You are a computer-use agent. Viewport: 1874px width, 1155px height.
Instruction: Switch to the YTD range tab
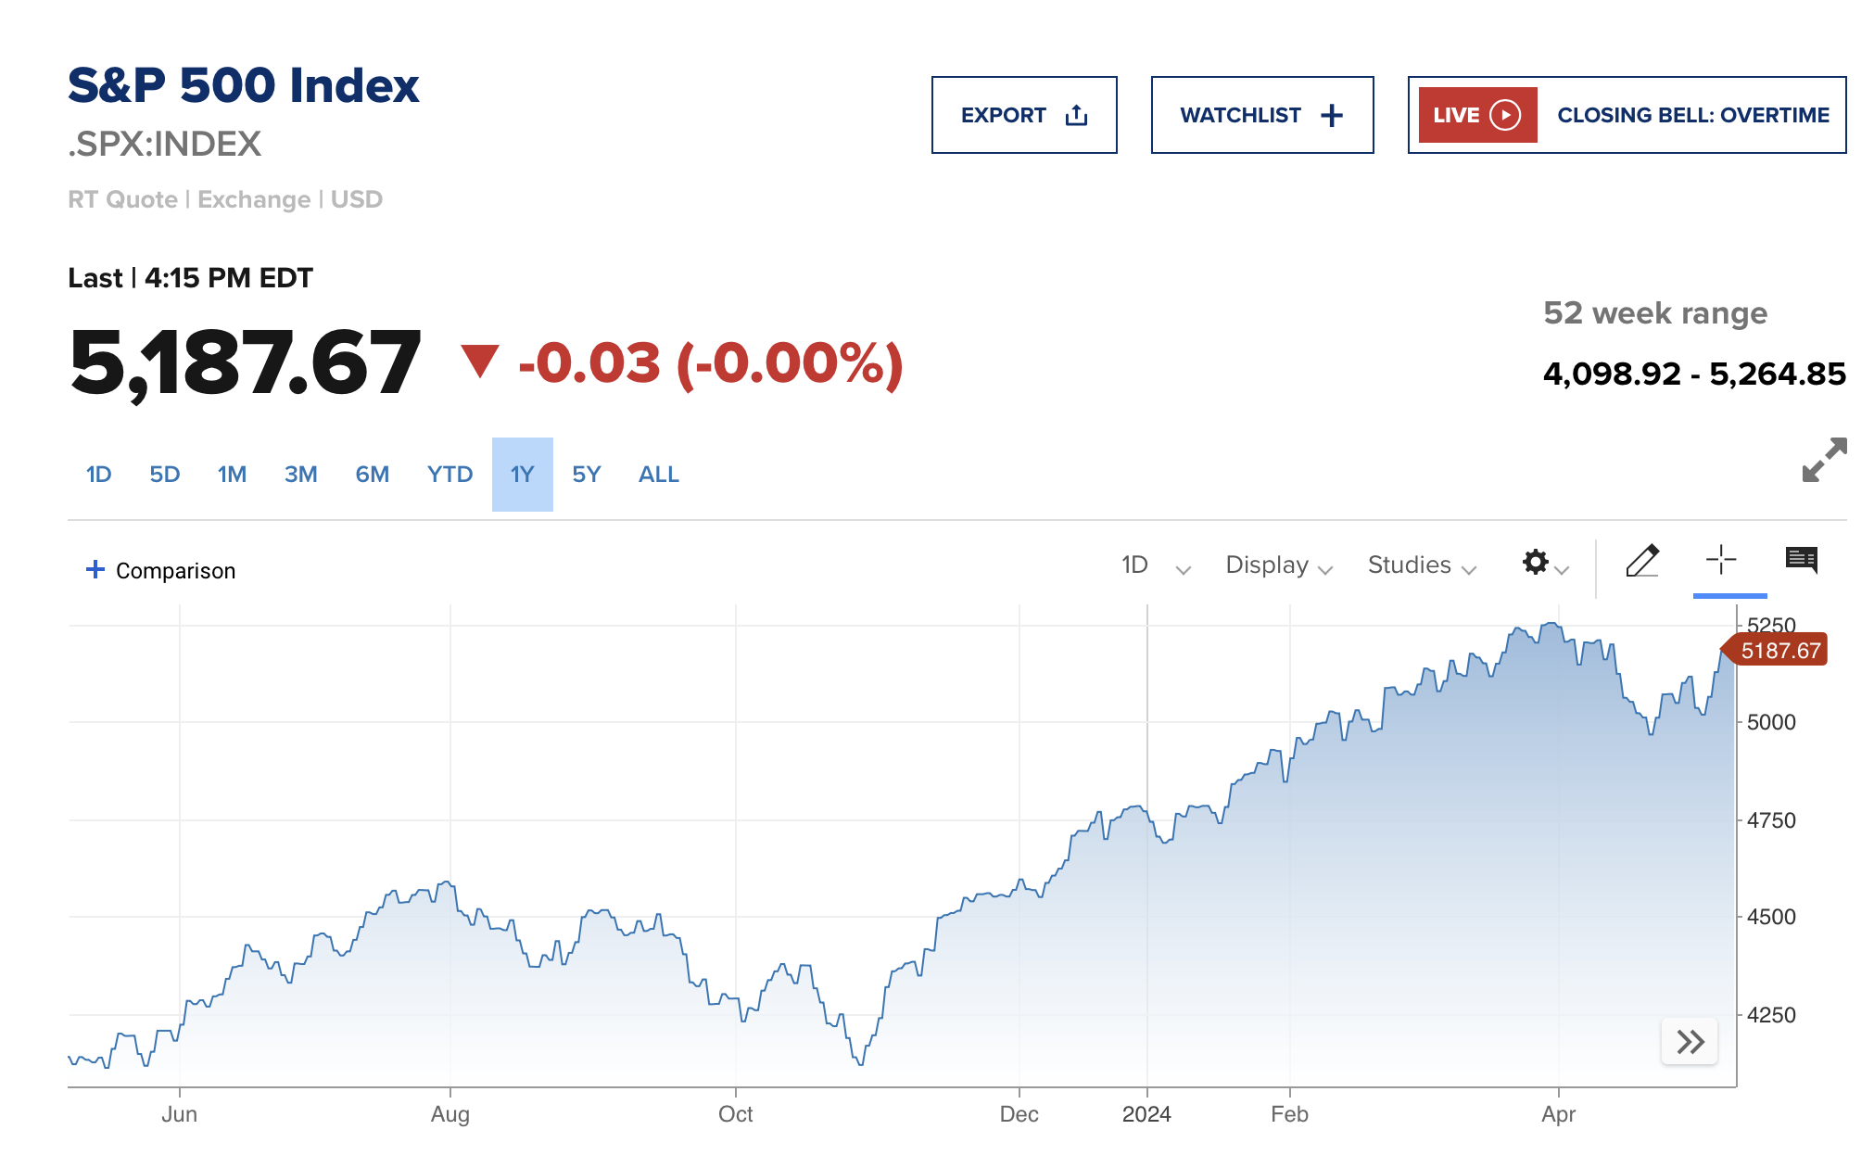point(450,475)
